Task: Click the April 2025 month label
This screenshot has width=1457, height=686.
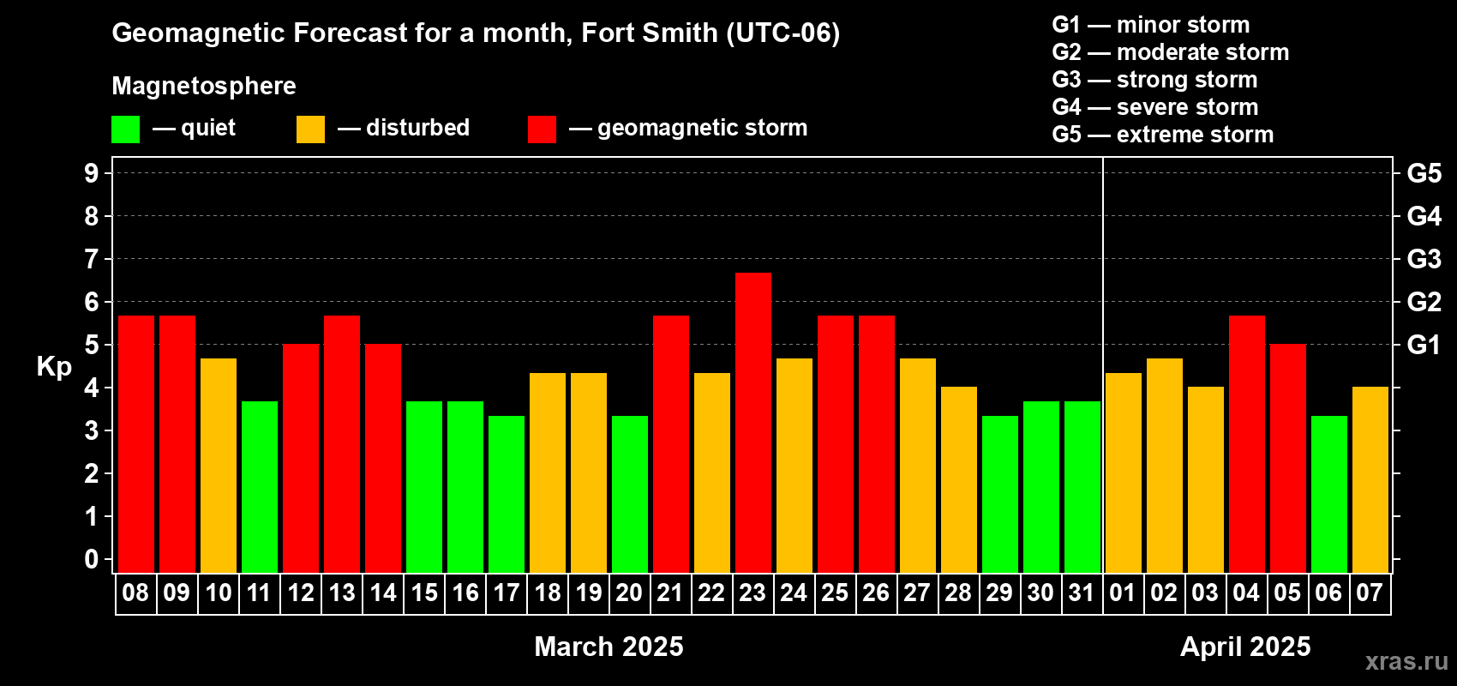Action: click(x=1245, y=646)
